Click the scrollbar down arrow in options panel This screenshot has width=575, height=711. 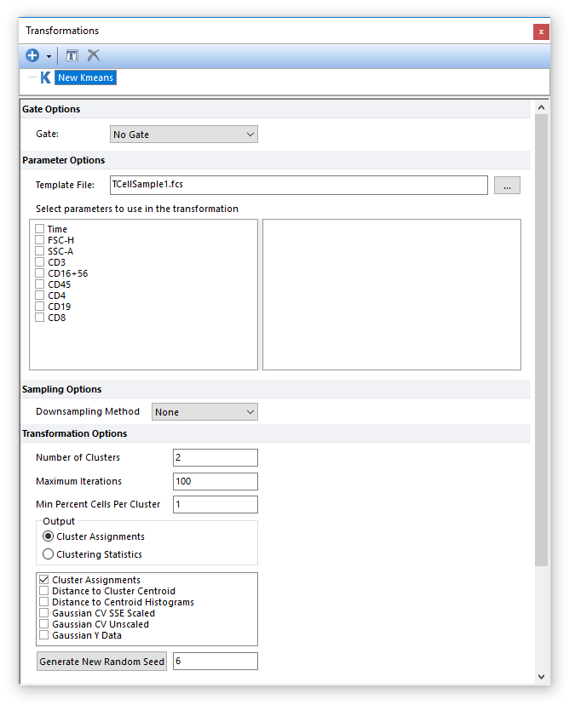[x=540, y=676]
